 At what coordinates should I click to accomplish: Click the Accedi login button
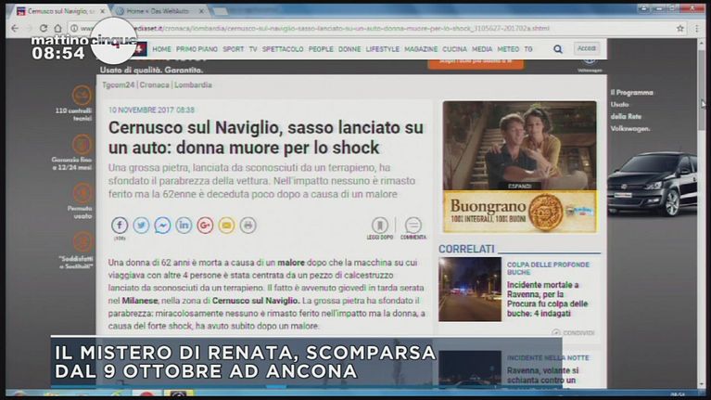tap(587, 48)
